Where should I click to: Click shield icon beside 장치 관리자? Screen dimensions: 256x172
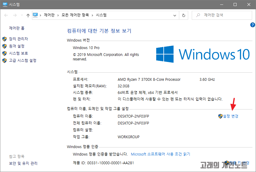click(4, 39)
